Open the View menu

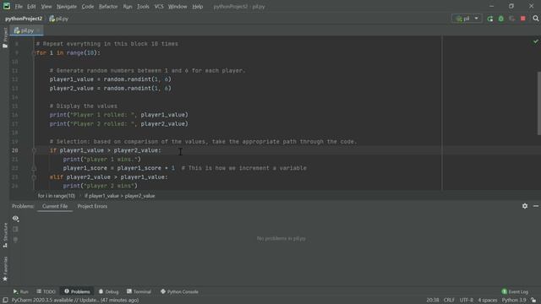[x=46, y=7]
